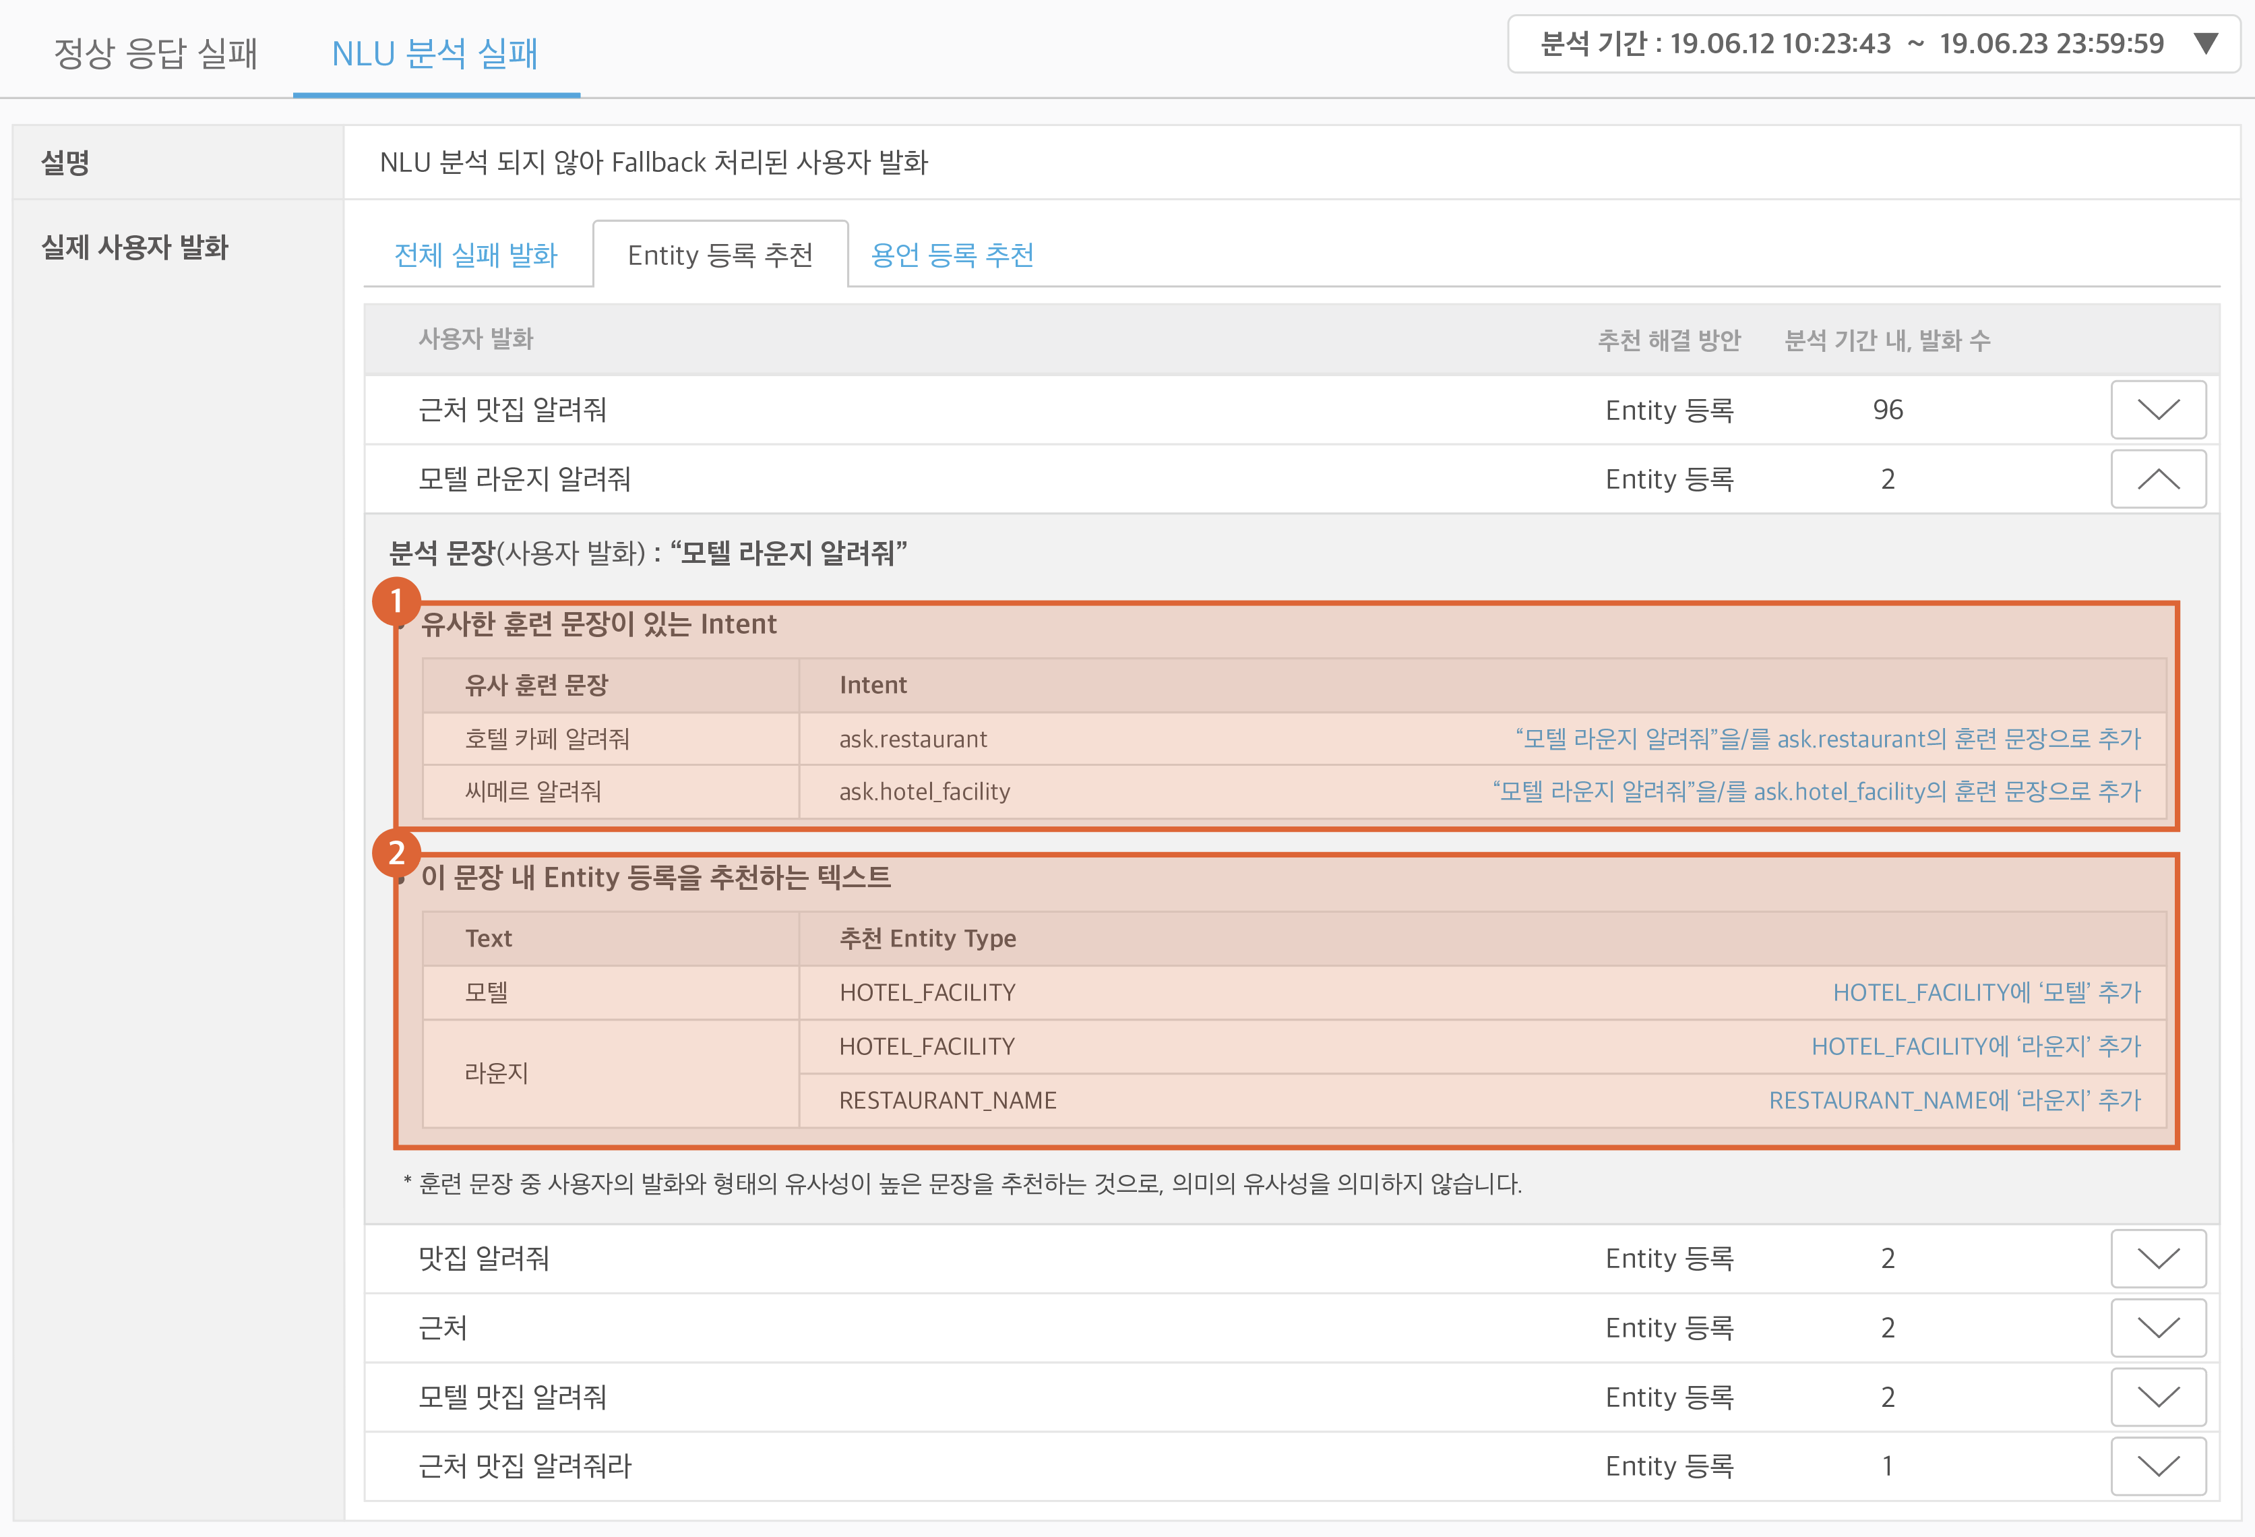
Task: Expand the '근처' row chevron
Action: click(x=2157, y=1327)
